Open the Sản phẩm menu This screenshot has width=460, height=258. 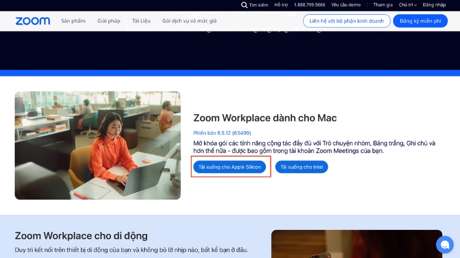[x=73, y=21]
